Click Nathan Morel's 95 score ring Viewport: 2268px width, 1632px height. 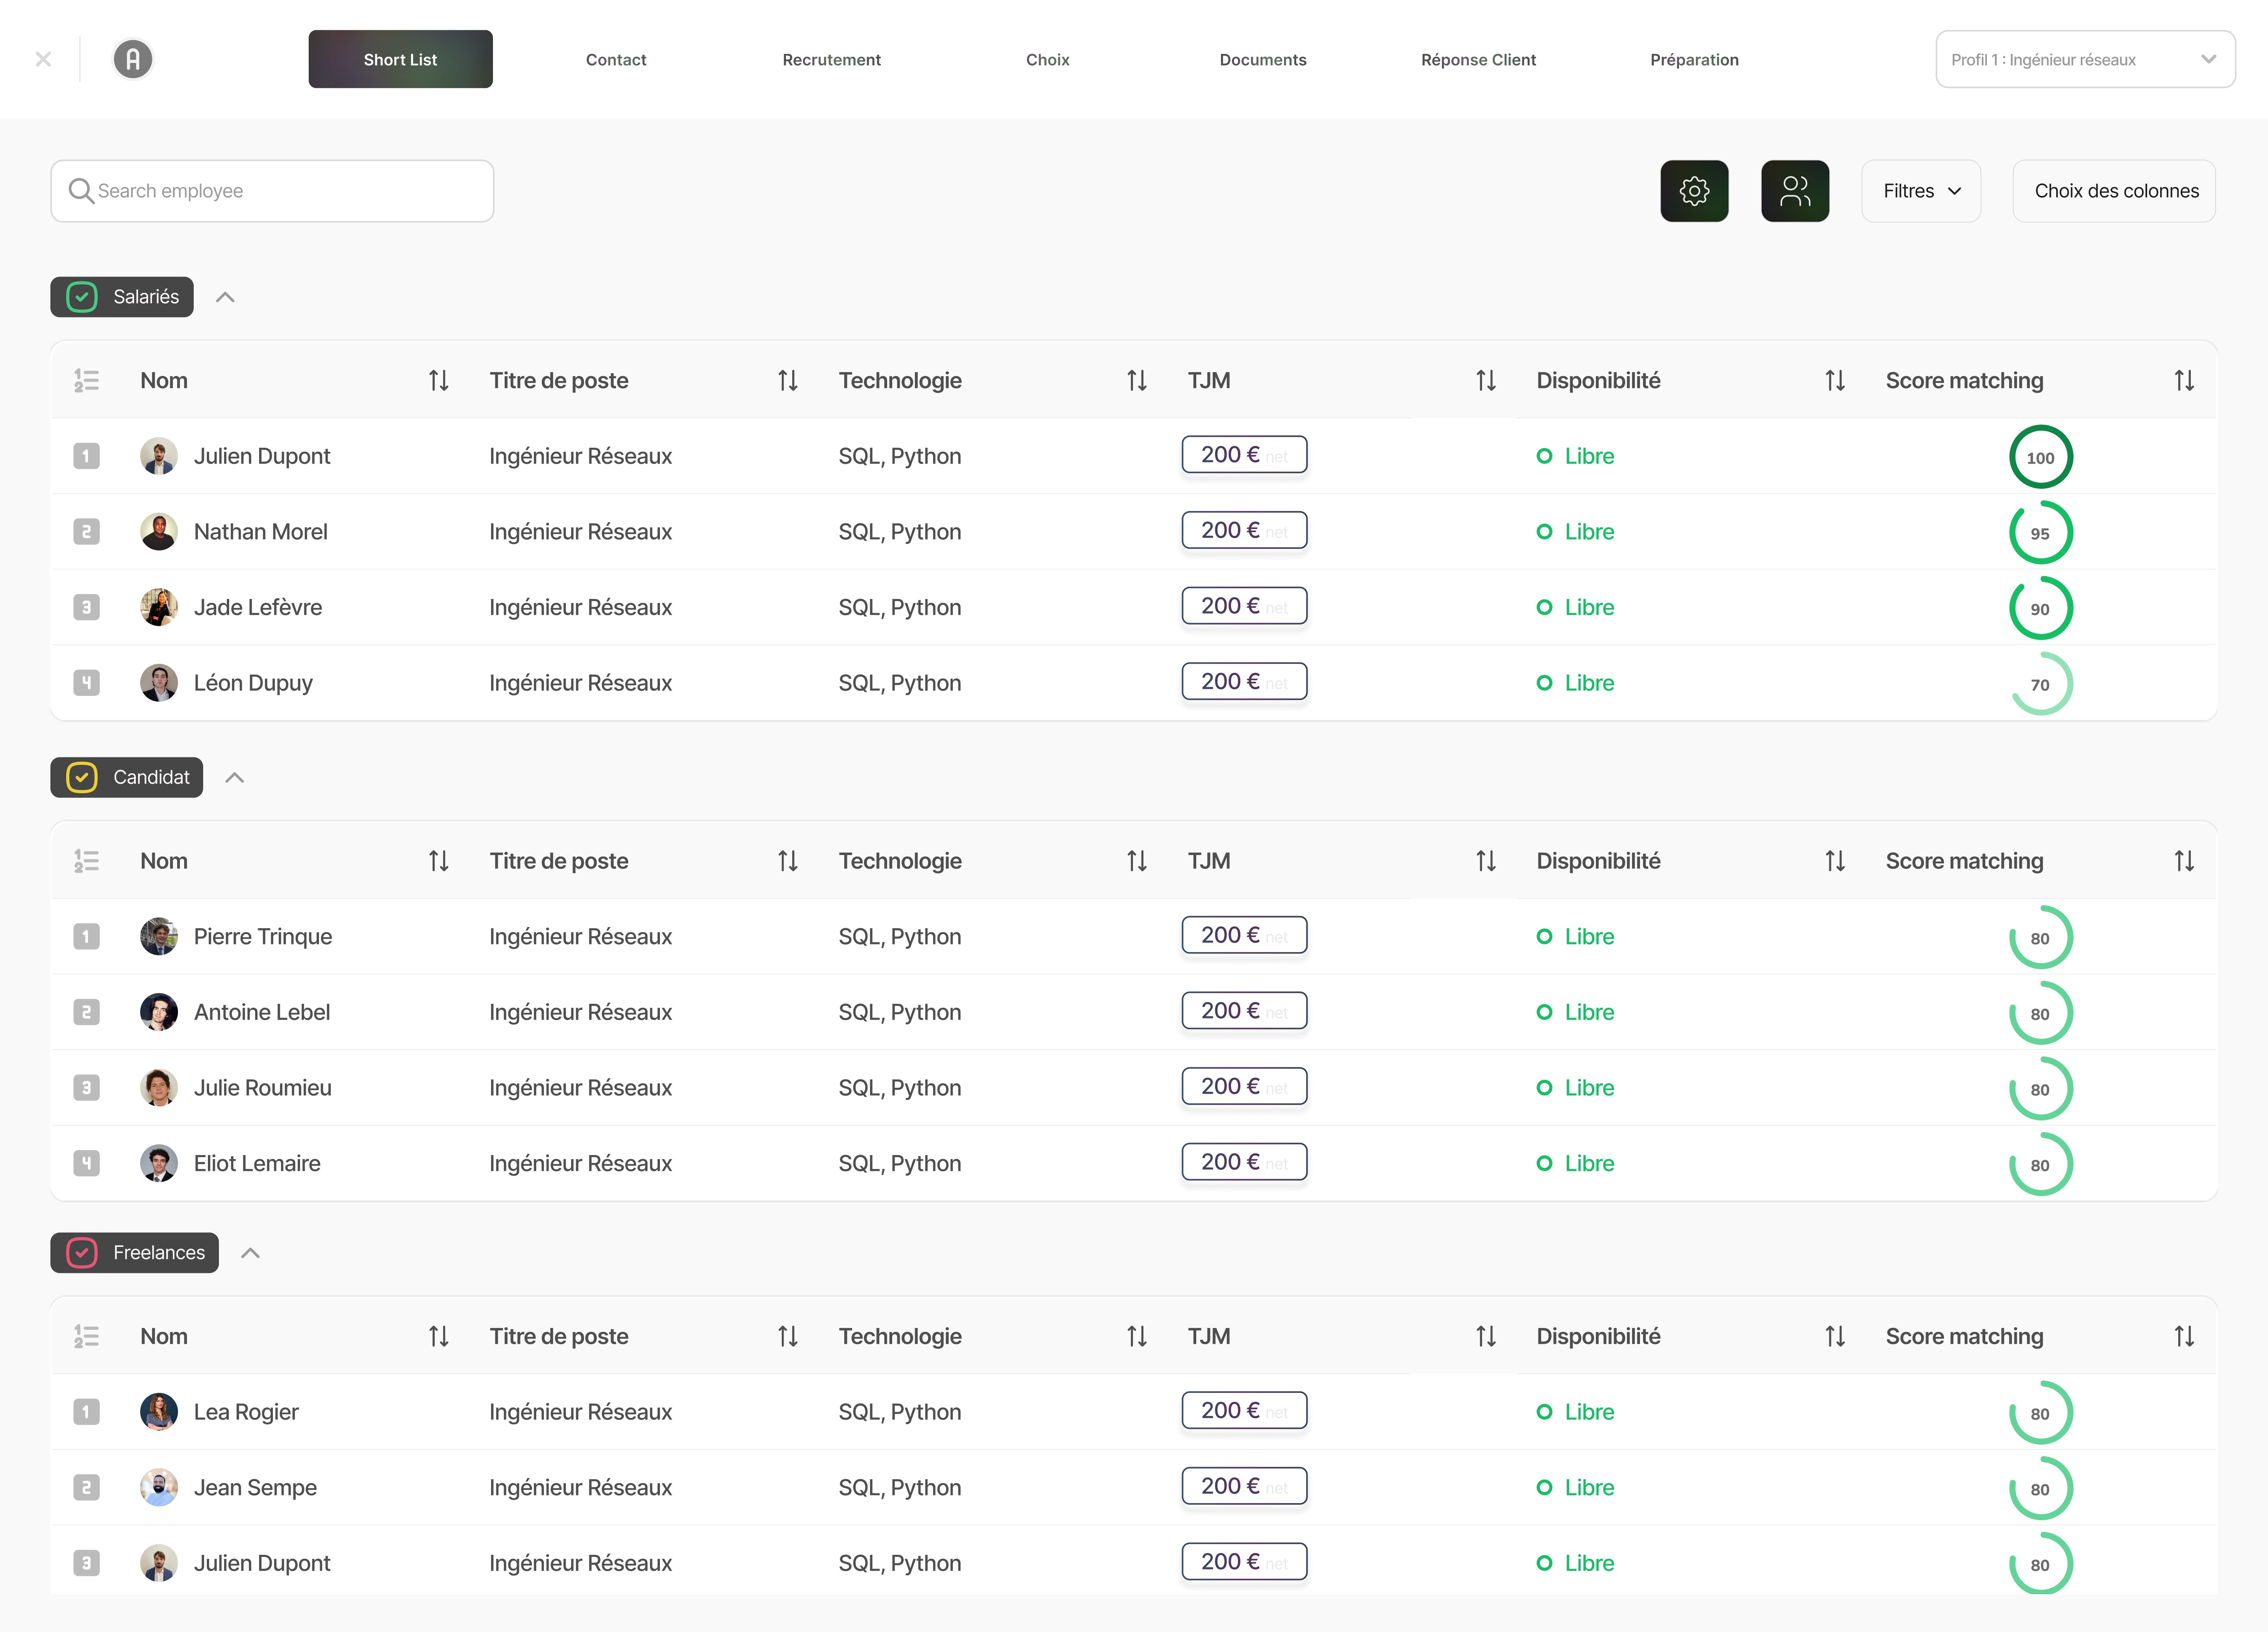pyautogui.click(x=2040, y=533)
